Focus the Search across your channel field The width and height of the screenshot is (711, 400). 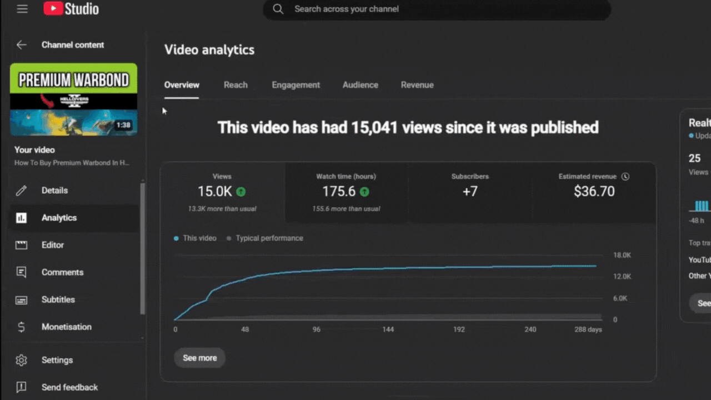coord(437,9)
